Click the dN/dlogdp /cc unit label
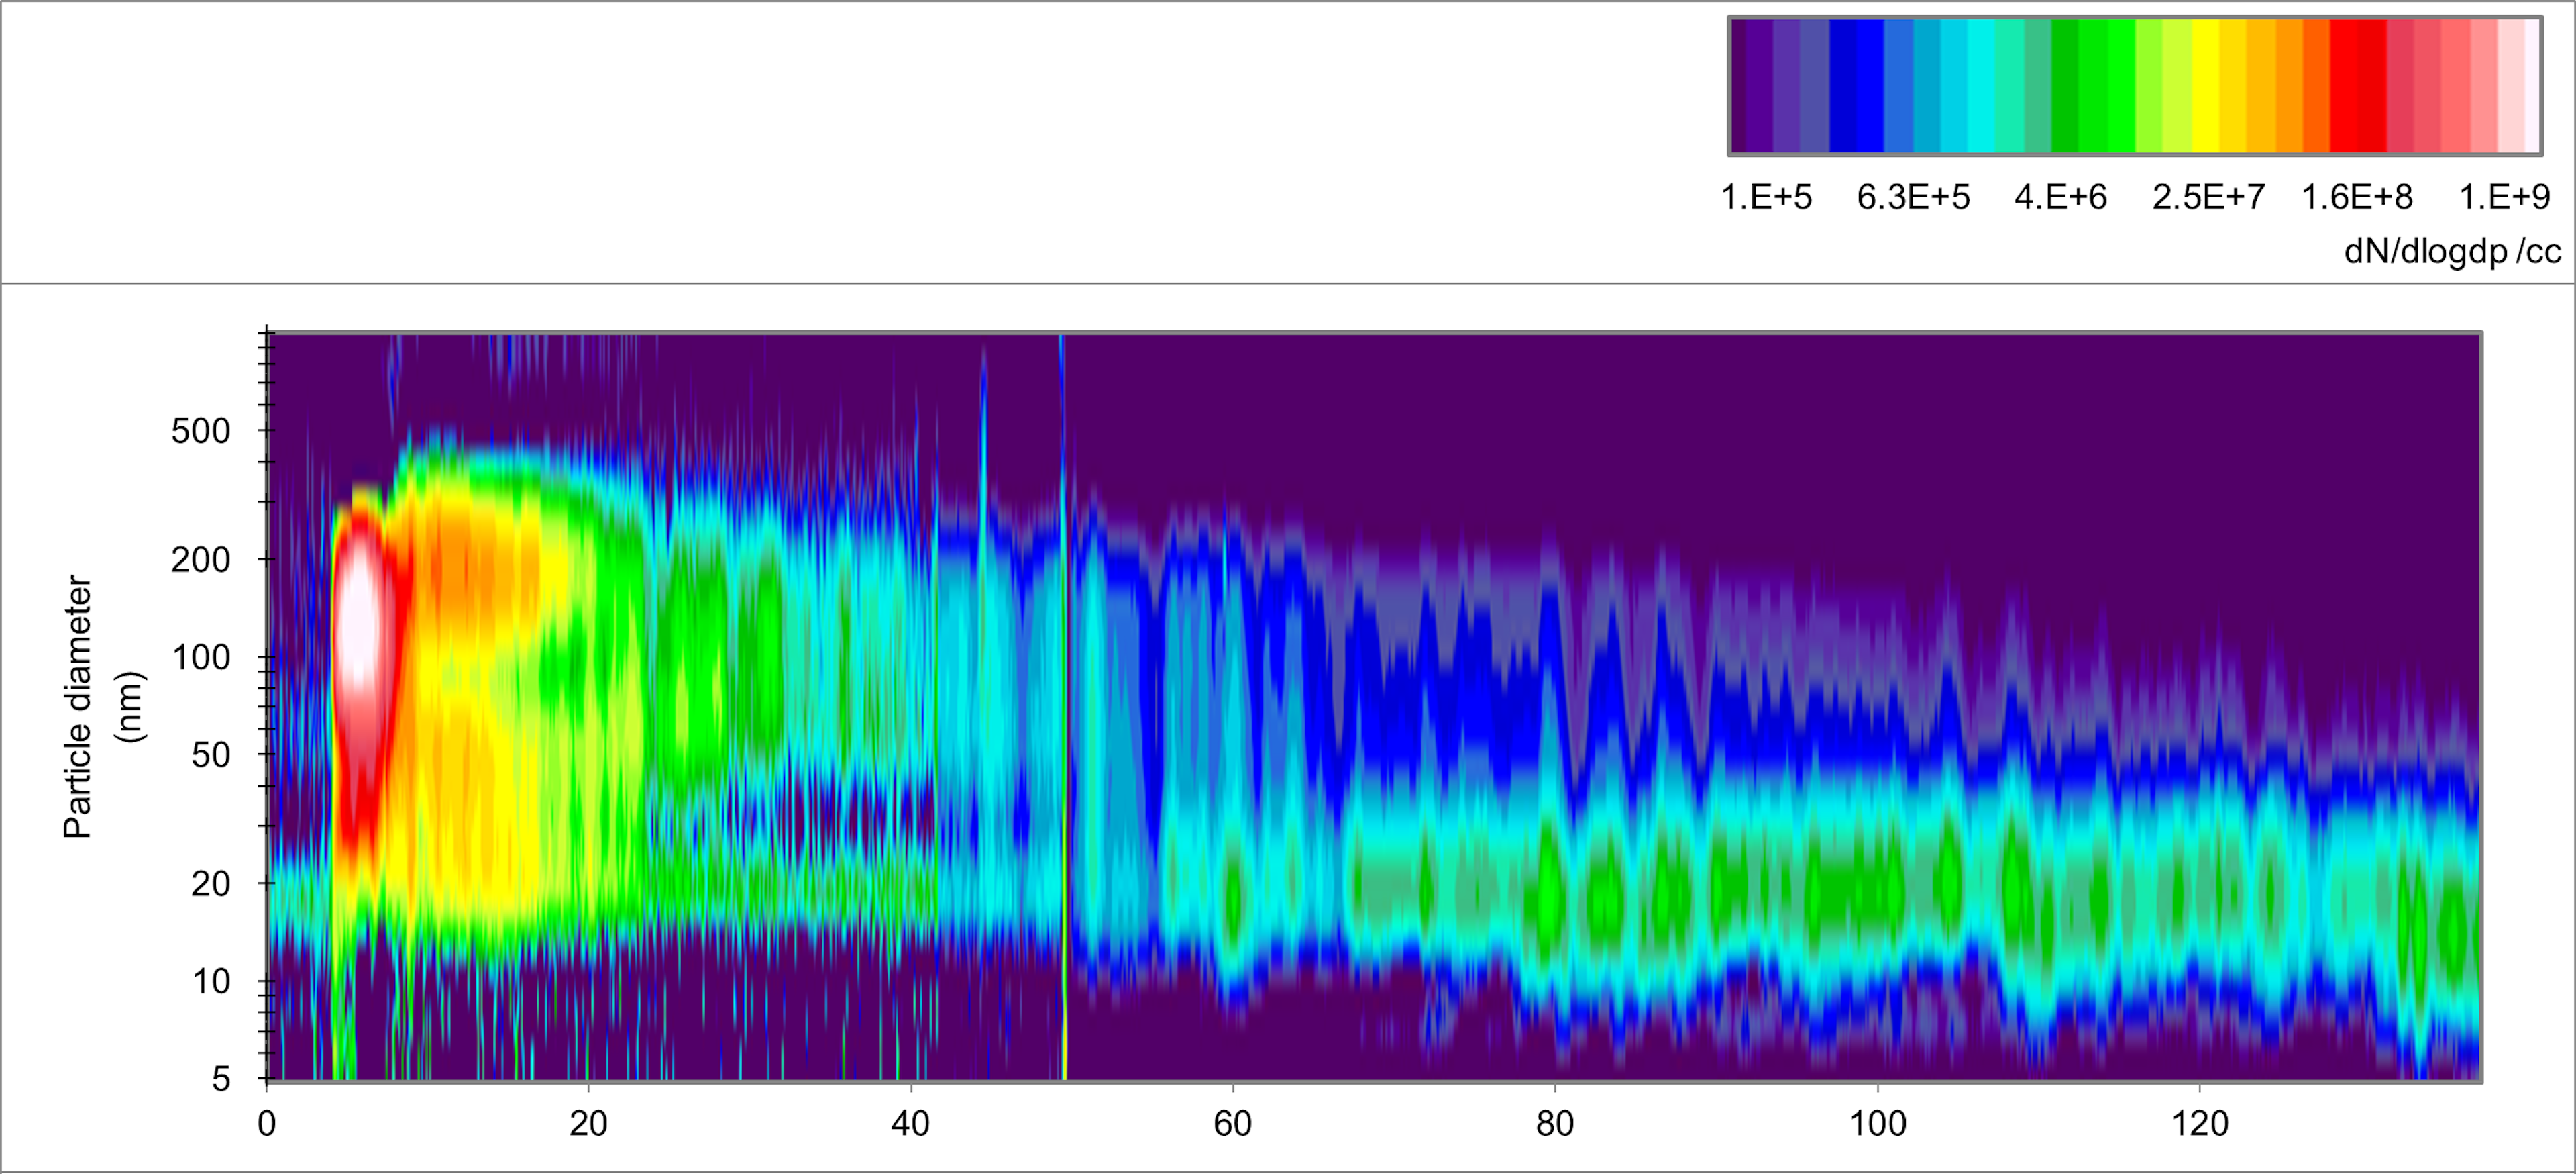 pos(2452,251)
